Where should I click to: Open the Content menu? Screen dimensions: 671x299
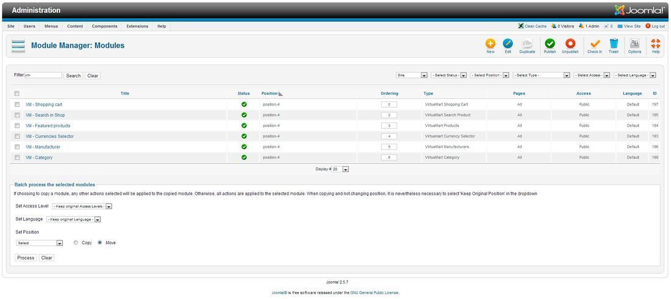tap(75, 26)
